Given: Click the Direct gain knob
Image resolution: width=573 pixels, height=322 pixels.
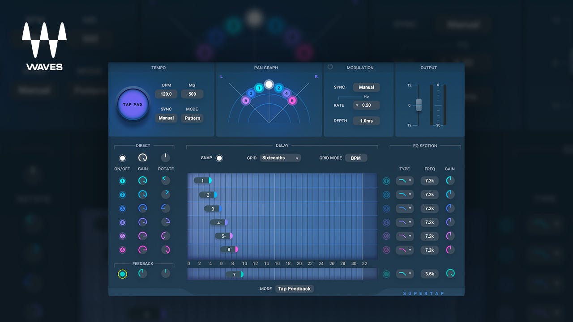Looking at the screenshot, I should [x=143, y=158].
